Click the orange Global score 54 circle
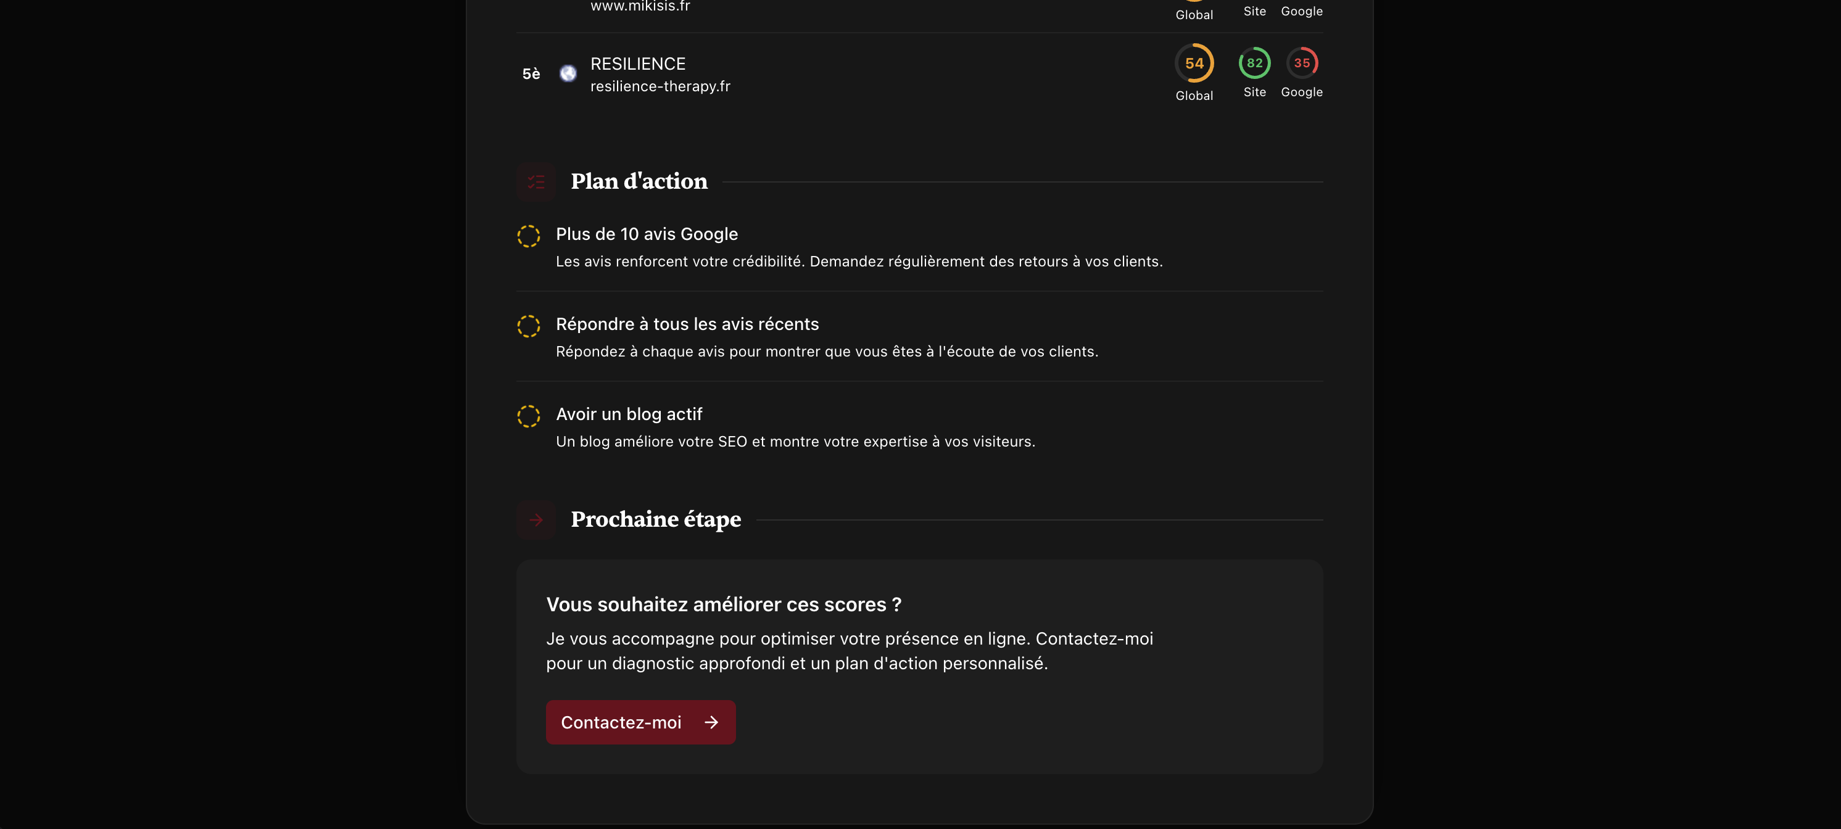This screenshot has height=829, width=1841. [1194, 63]
